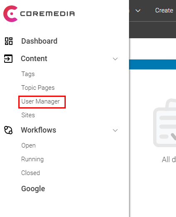Click the Create button in toolbar
Screen dimensions: 176x217
164,10
